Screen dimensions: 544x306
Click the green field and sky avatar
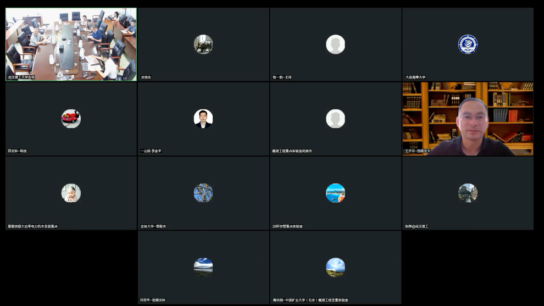pos(335,267)
